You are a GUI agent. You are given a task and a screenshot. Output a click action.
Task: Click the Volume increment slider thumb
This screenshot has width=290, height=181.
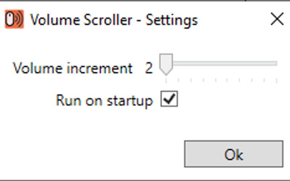coord(166,64)
